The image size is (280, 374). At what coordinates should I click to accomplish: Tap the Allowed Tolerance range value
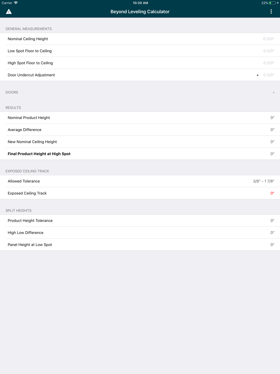[263, 181]
